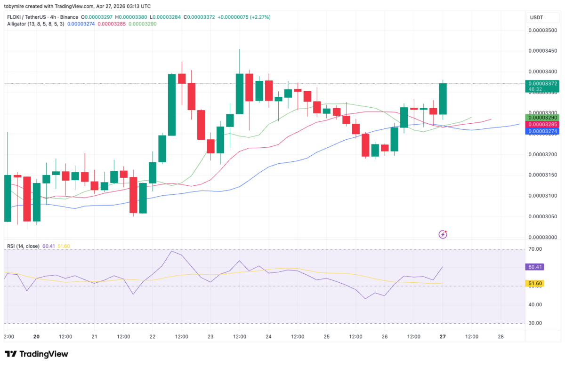Open the Alligator (13, 8, 5, 8, 5, 3) indicator settings

click(x=37, y=25)
